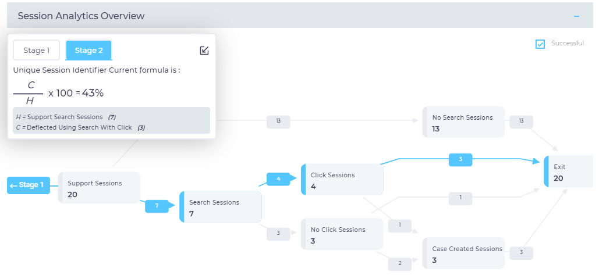This screenshot has width=599, height=279.
Task: Click the 2 badge below No Click Sessions
Action: pyautogui.click(x=400, y=263)
